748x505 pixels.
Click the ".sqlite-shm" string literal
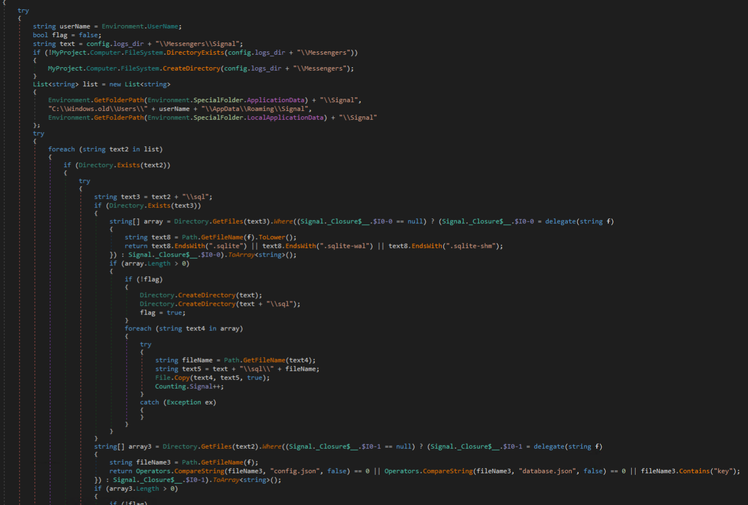click(470, 246)
